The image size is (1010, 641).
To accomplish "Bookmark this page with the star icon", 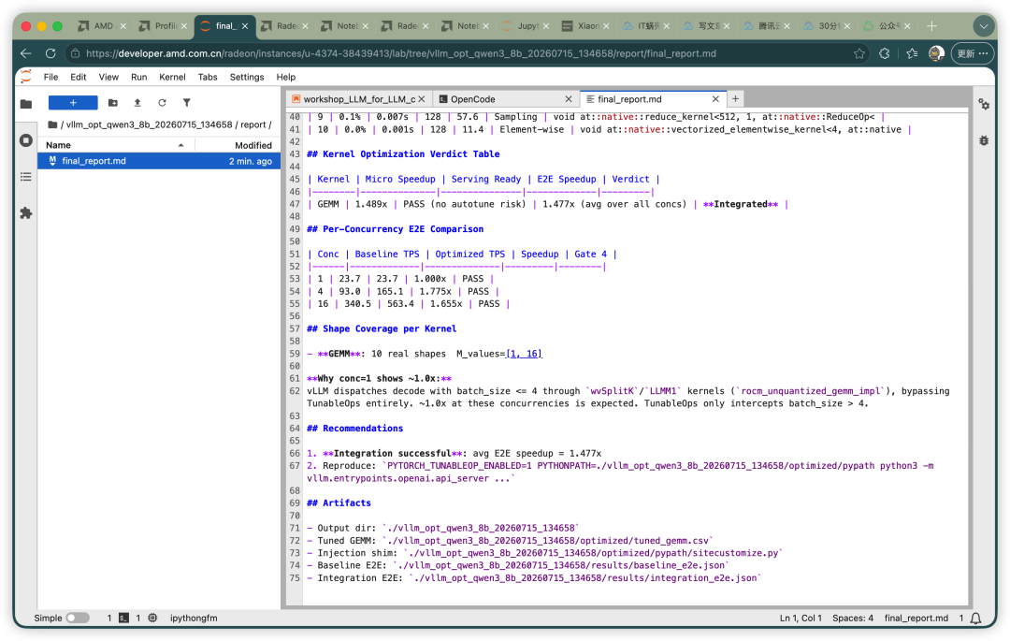I will 859,53.
